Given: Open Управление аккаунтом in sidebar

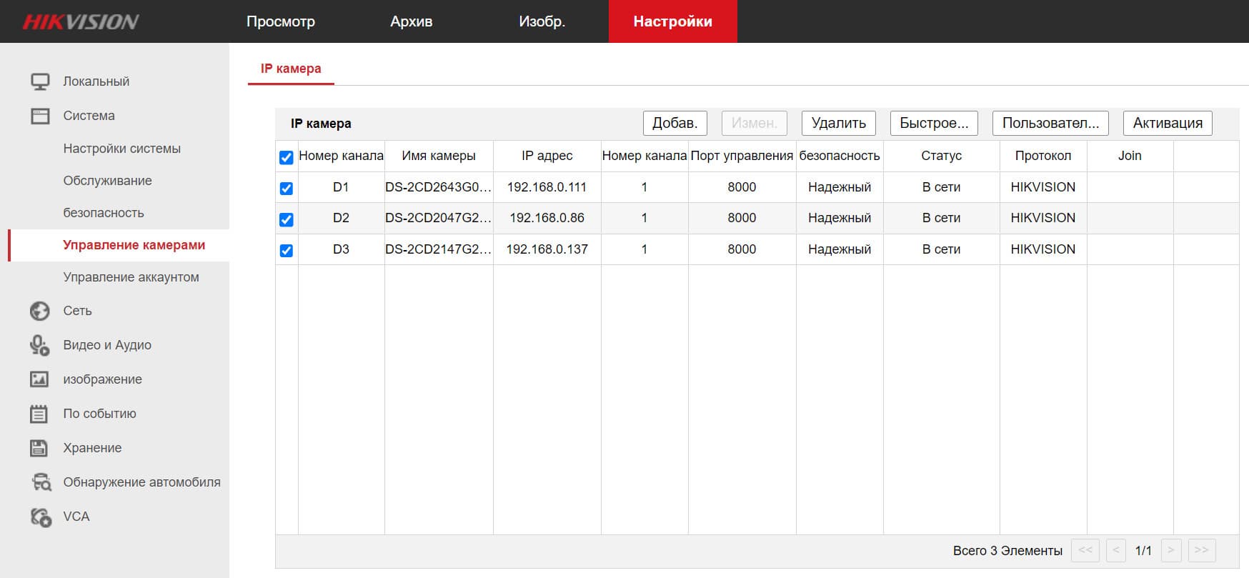Looking at the screenshot, I should [131, 277].
